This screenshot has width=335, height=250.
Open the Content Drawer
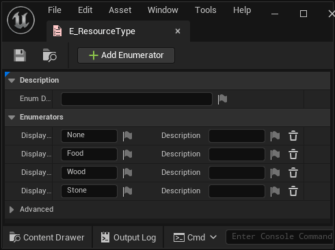[47, 237]
